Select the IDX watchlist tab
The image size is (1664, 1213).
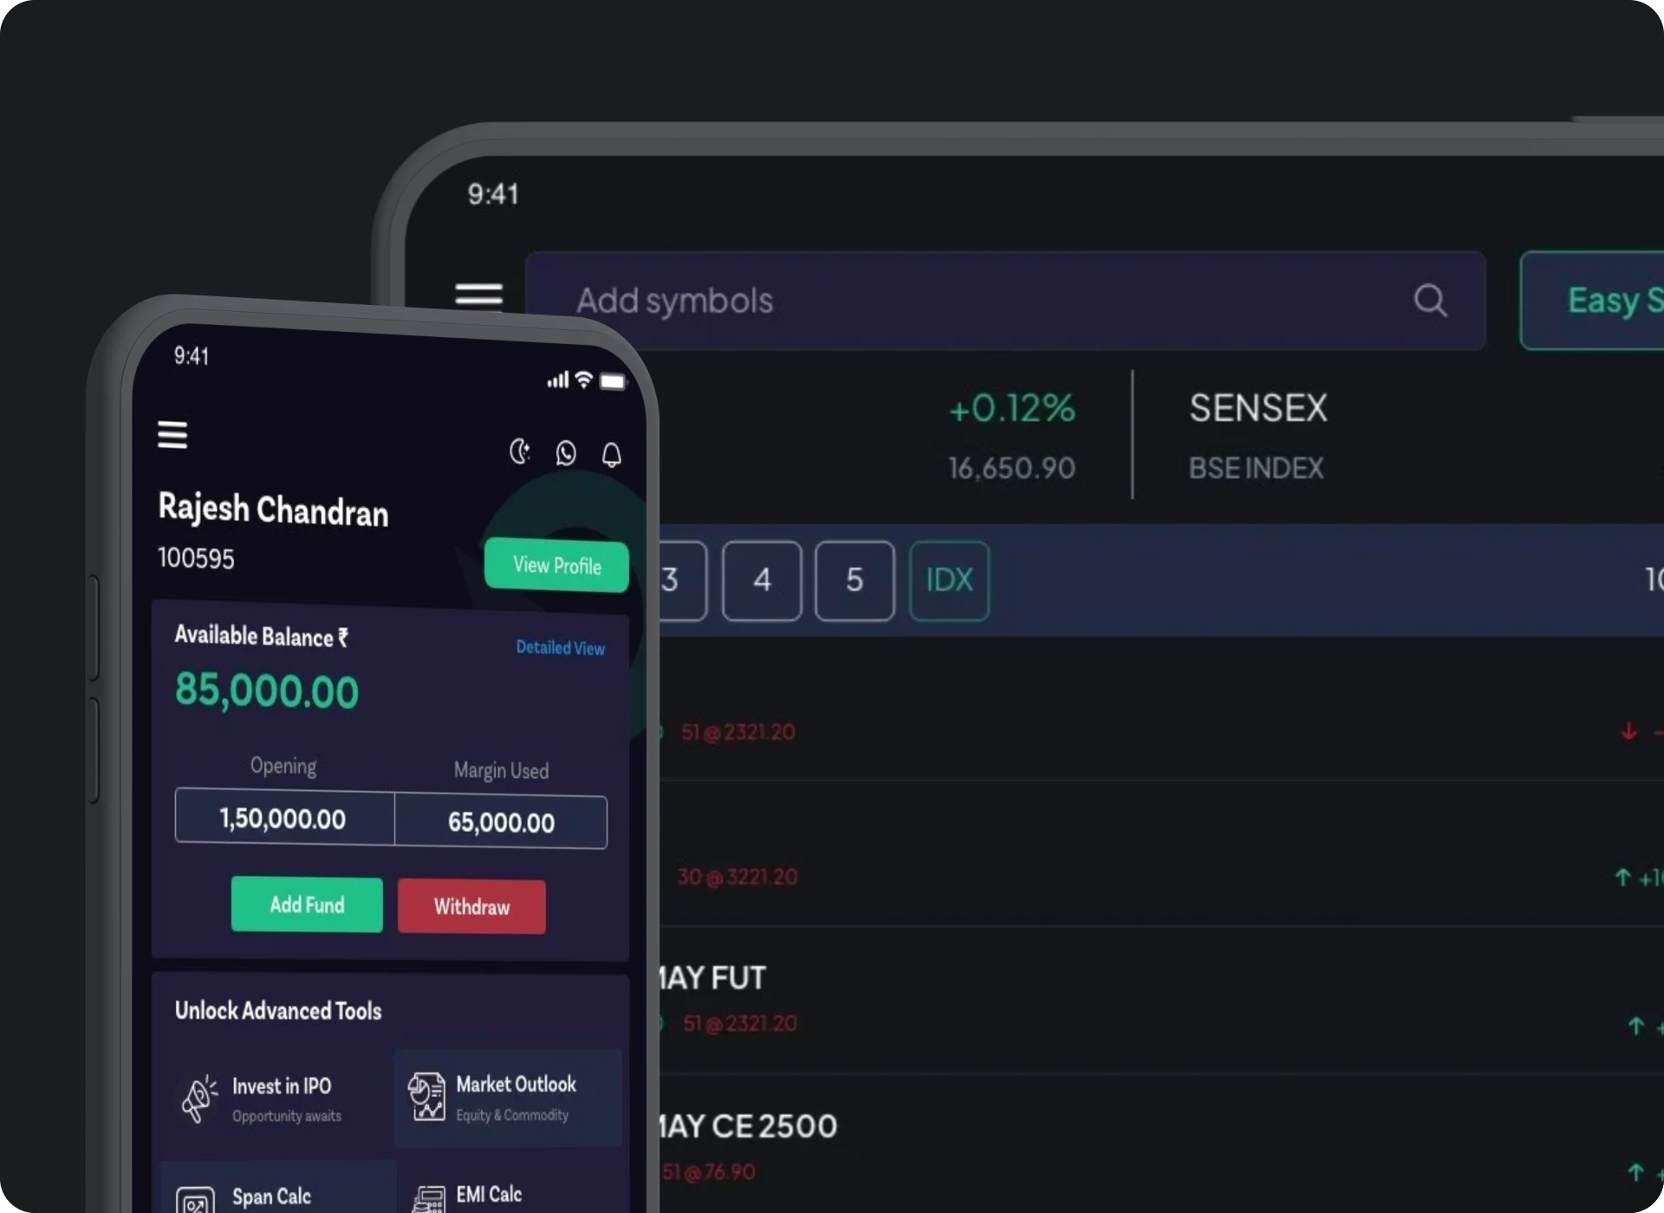949,581
